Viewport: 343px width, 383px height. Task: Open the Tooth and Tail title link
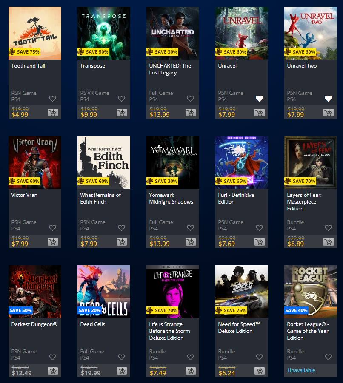[x=28, y=66]
